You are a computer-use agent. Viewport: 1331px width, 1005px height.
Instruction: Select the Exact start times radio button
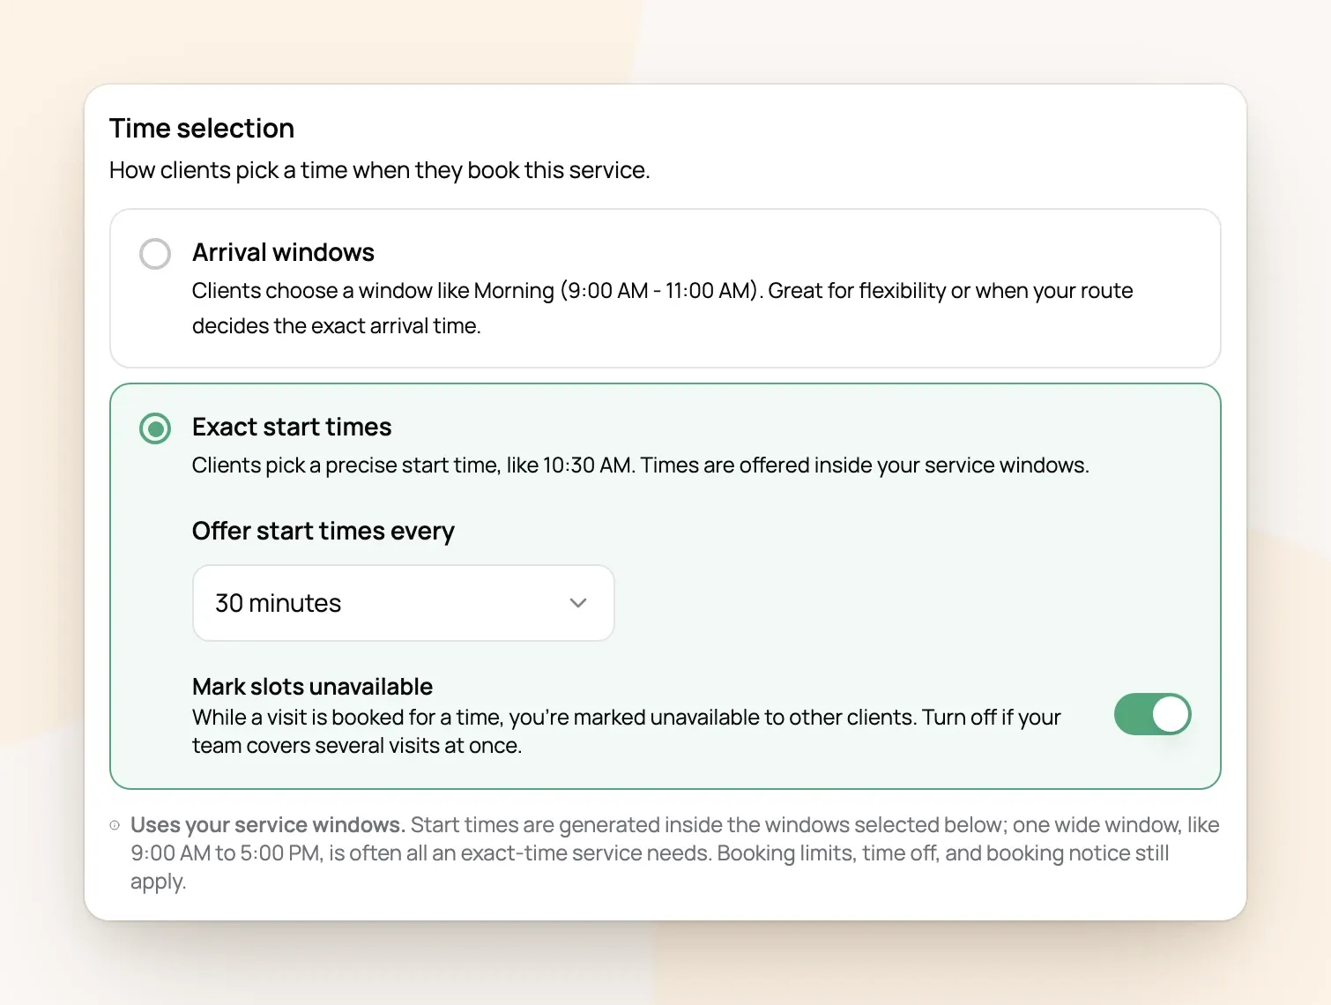[155, 428]
